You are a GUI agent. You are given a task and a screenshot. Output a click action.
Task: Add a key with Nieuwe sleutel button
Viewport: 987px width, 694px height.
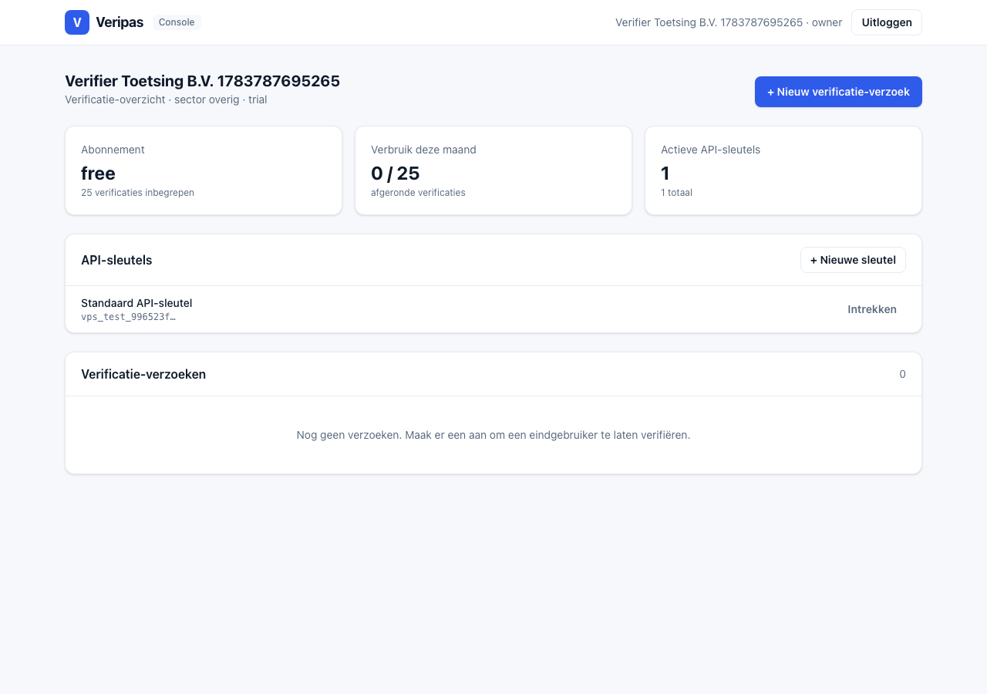(x=853, y=260)
